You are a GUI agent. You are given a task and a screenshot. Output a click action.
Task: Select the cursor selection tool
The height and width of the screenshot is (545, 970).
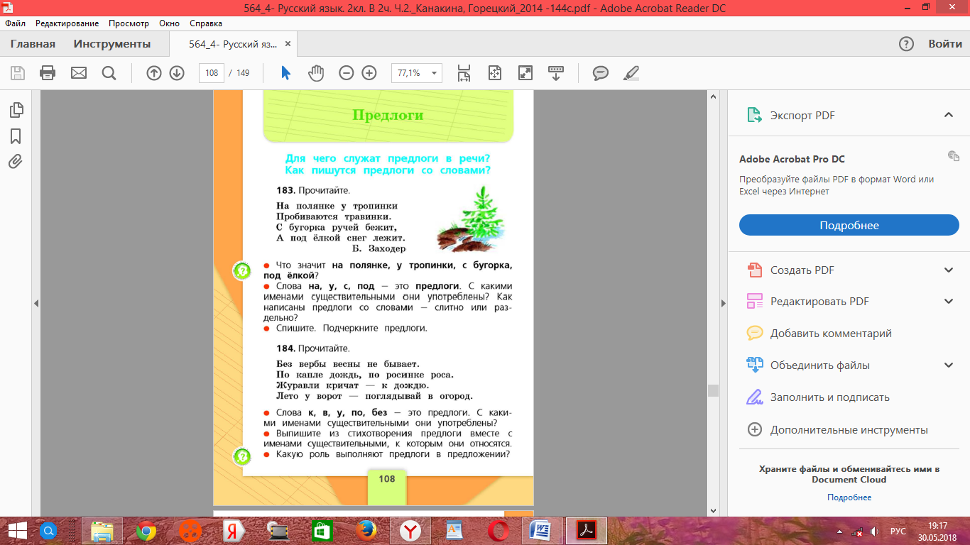285,72
